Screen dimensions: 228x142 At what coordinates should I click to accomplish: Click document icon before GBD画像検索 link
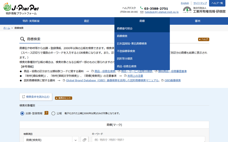[162, 80]
